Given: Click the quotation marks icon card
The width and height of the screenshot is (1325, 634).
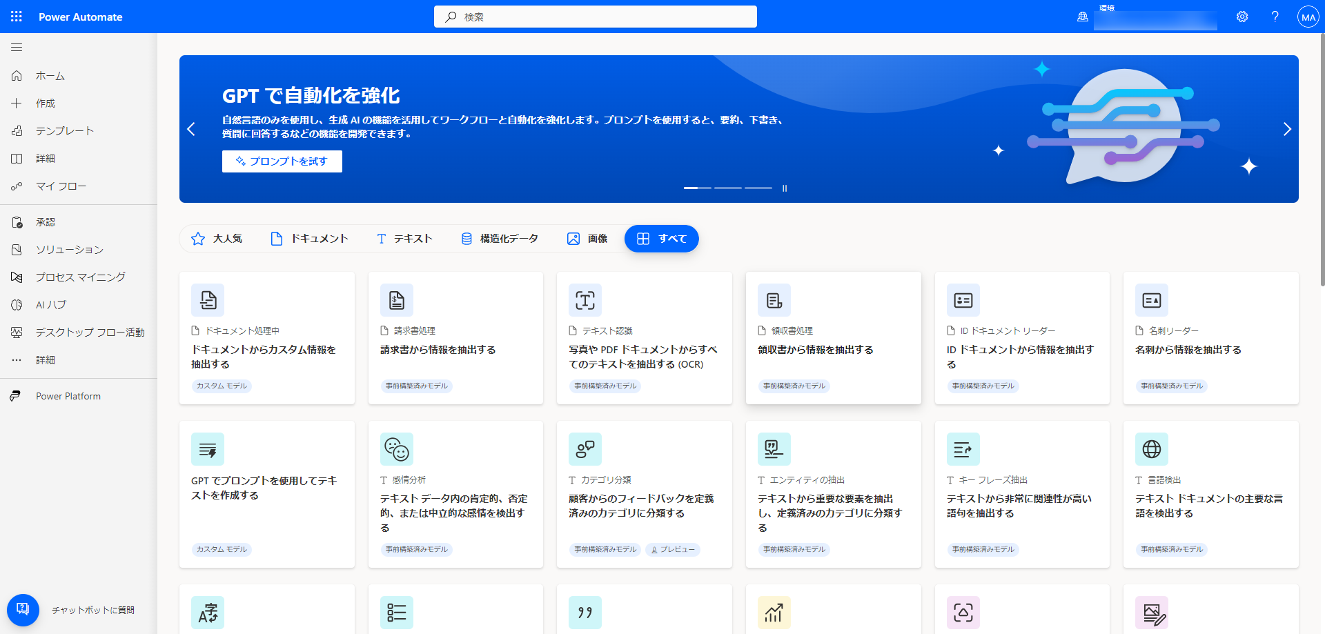Looking at the screenshot, I should (585, 613).
